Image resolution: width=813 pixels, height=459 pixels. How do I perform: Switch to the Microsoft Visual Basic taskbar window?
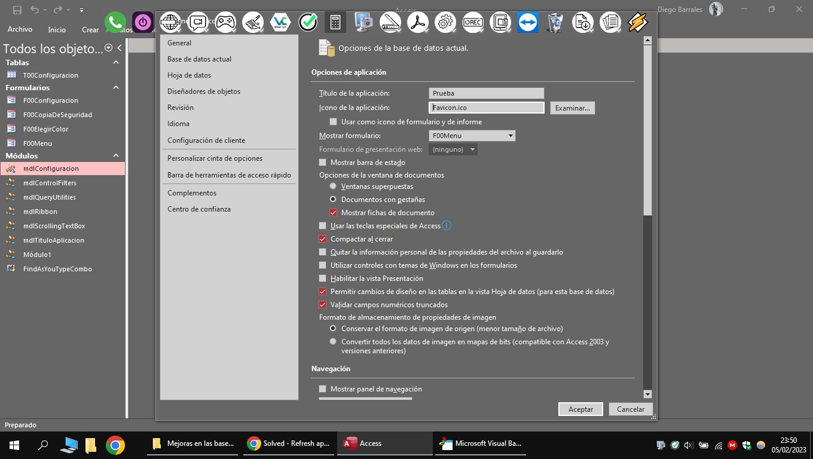click(x=482, y=443)
